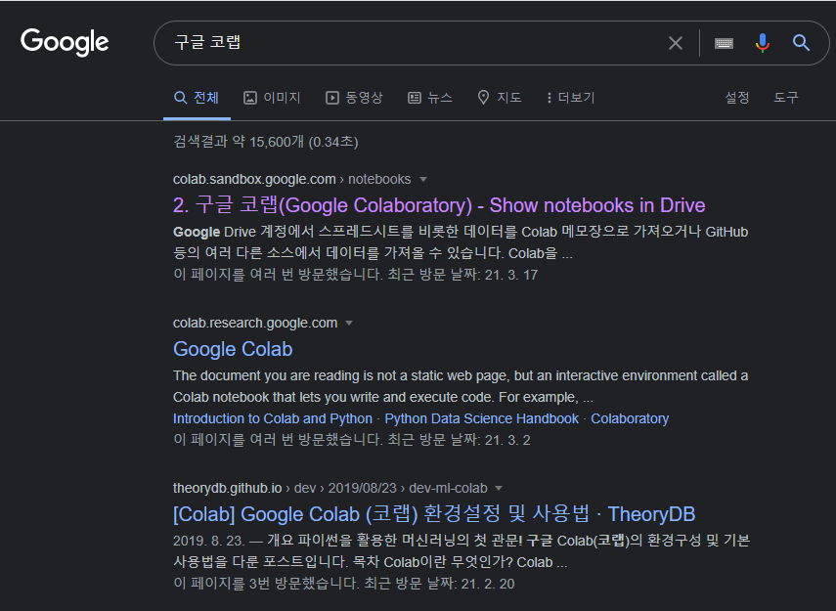Switch to the 동영상 tab
This screenshot has height=611, width=836.
tap(354, 98)
